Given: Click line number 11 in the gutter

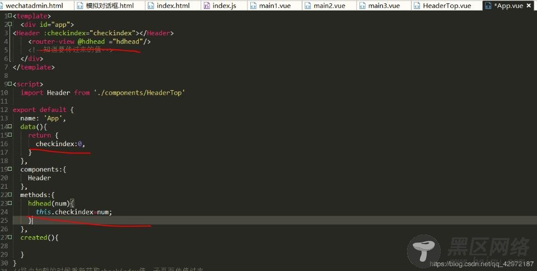Looking at the screenshot, I should 4,101.
